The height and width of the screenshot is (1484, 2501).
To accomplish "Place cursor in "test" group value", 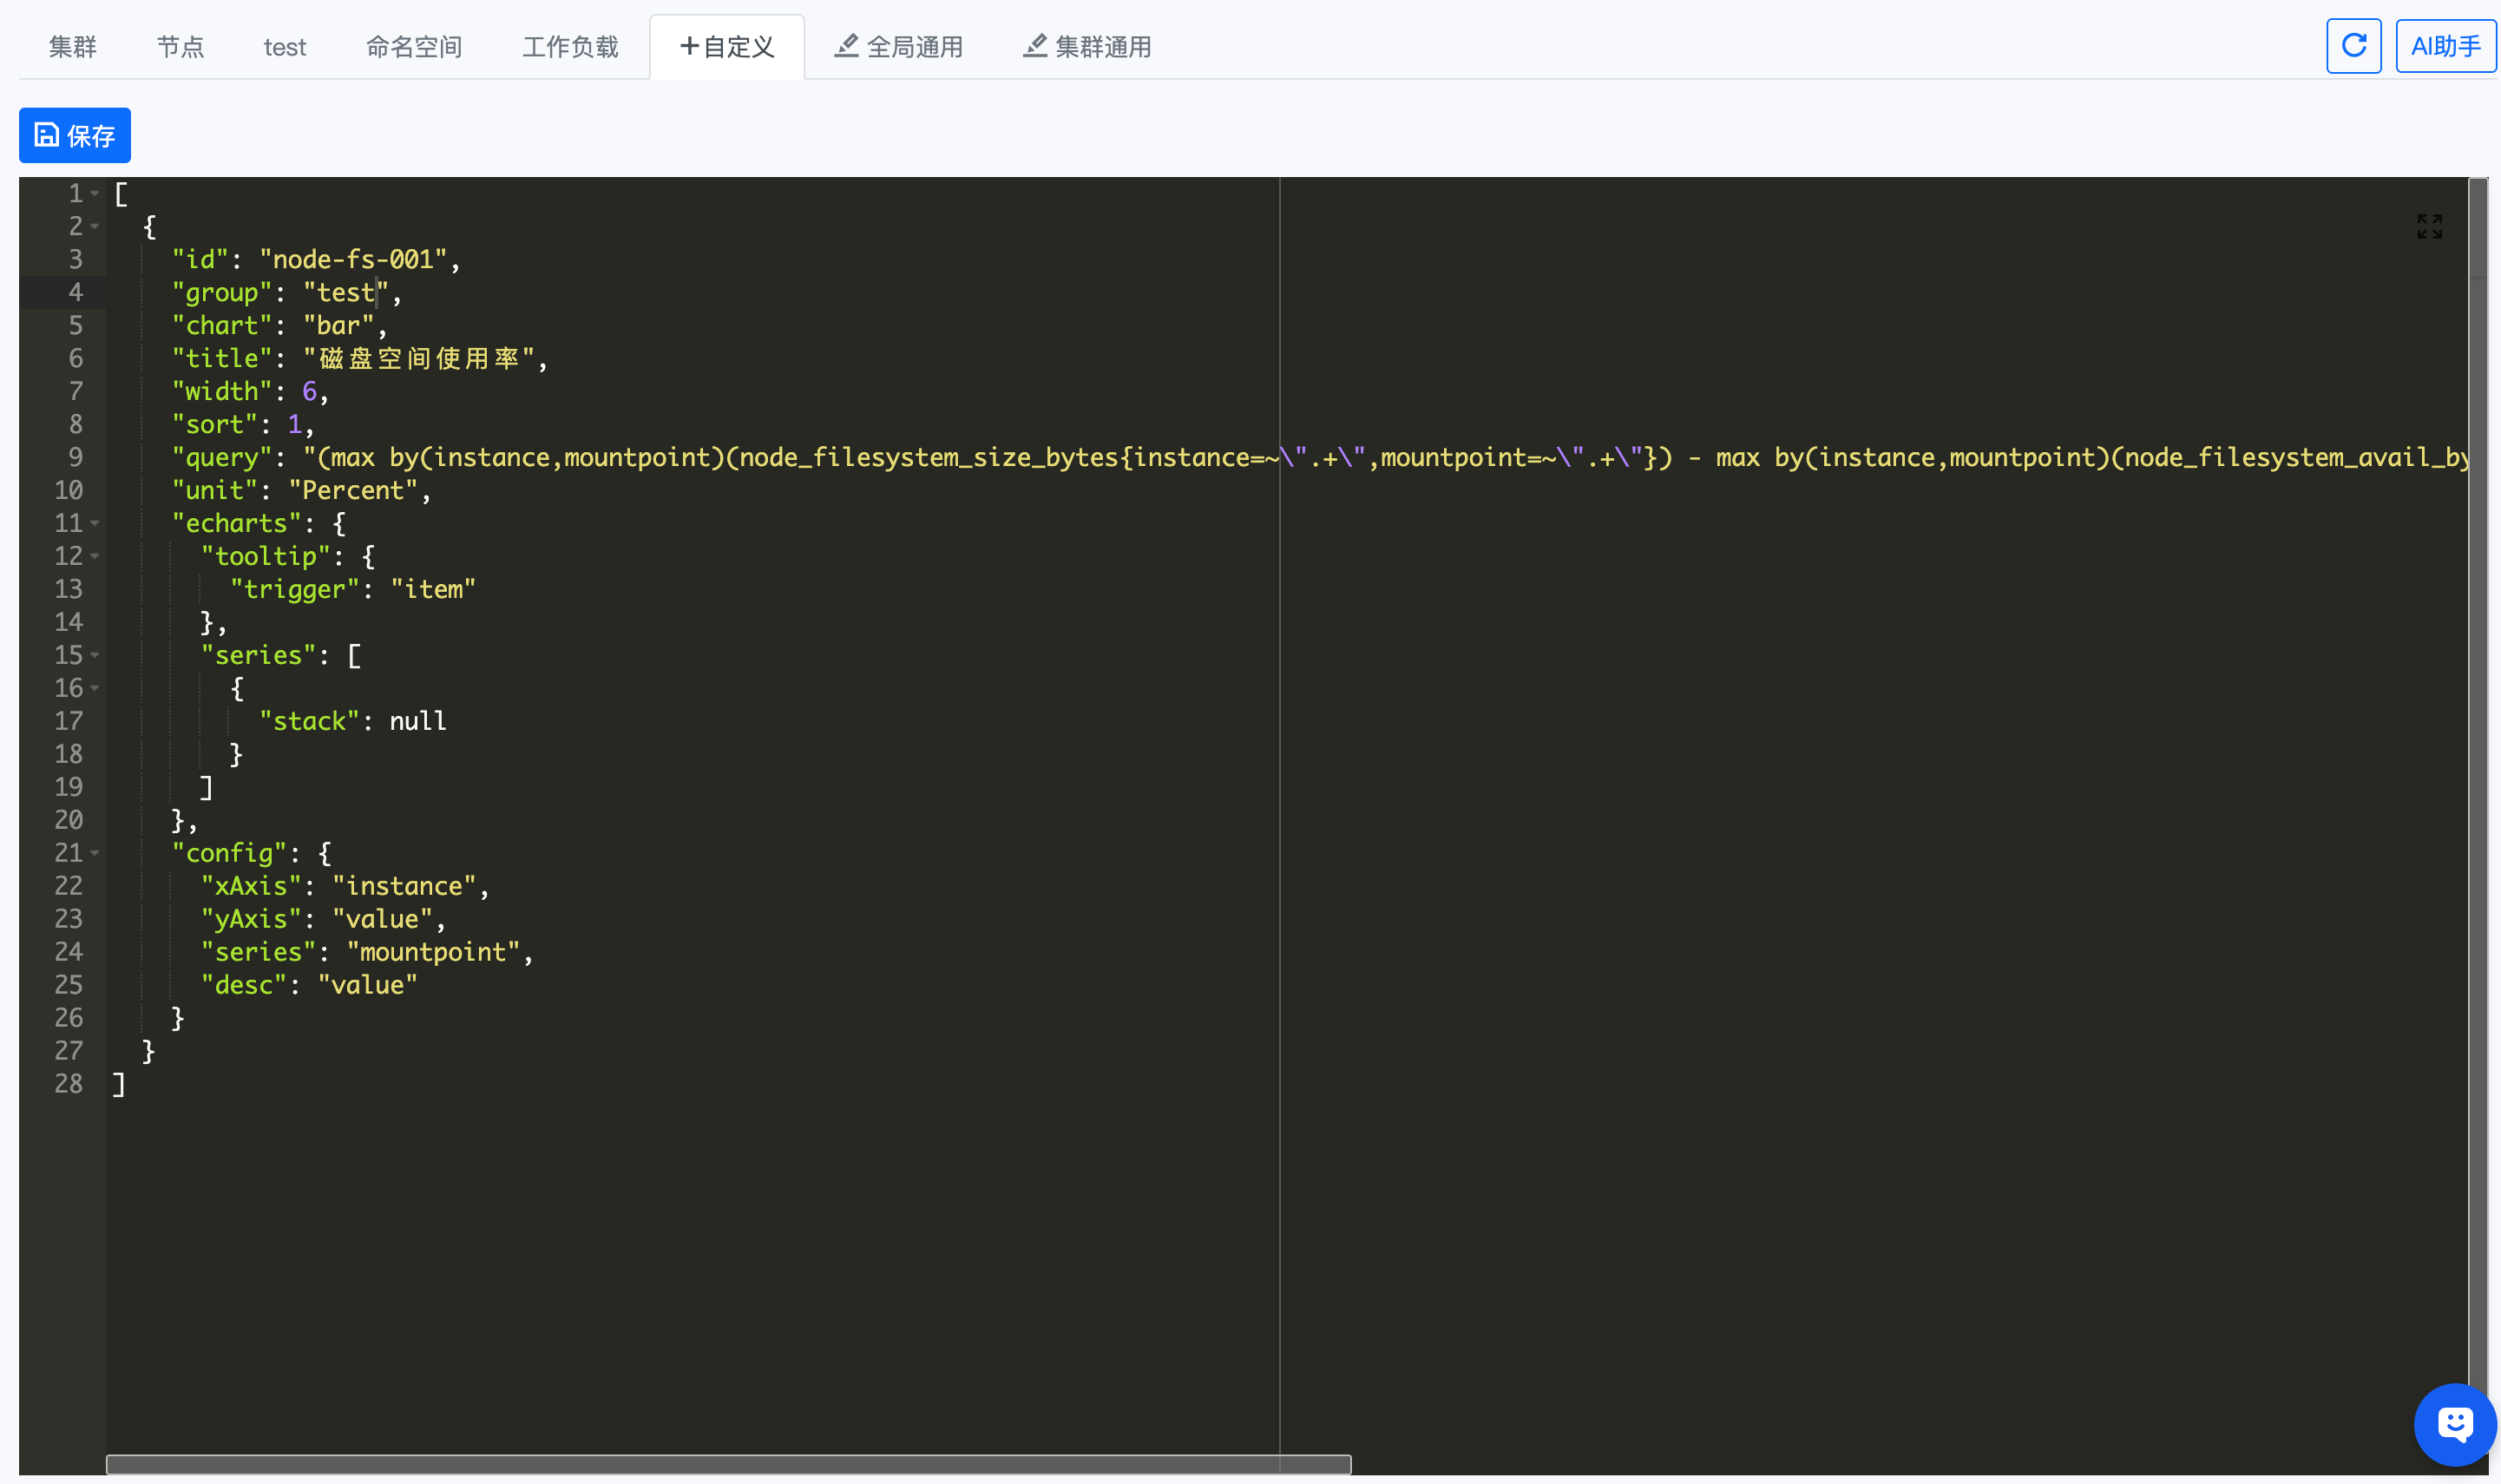I will 345,293.
